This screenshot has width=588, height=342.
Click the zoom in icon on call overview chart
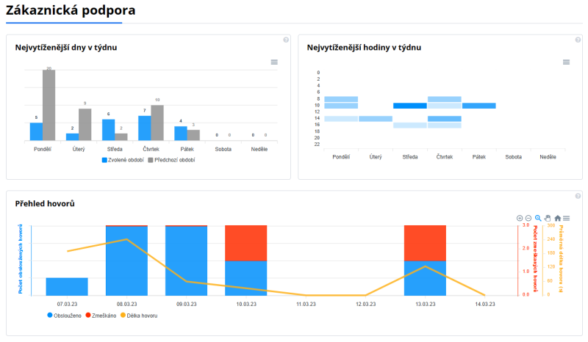(520, 218)
